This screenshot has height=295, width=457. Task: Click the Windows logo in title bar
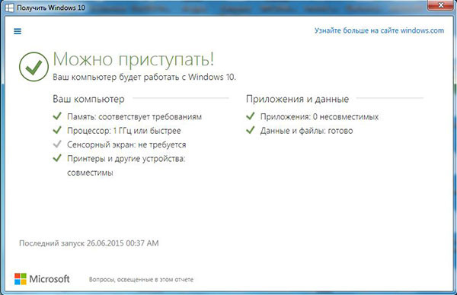point(10,8)
